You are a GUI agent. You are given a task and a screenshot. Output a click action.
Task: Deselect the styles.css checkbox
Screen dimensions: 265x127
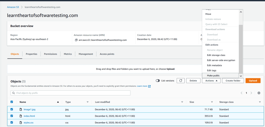[12, 122]
